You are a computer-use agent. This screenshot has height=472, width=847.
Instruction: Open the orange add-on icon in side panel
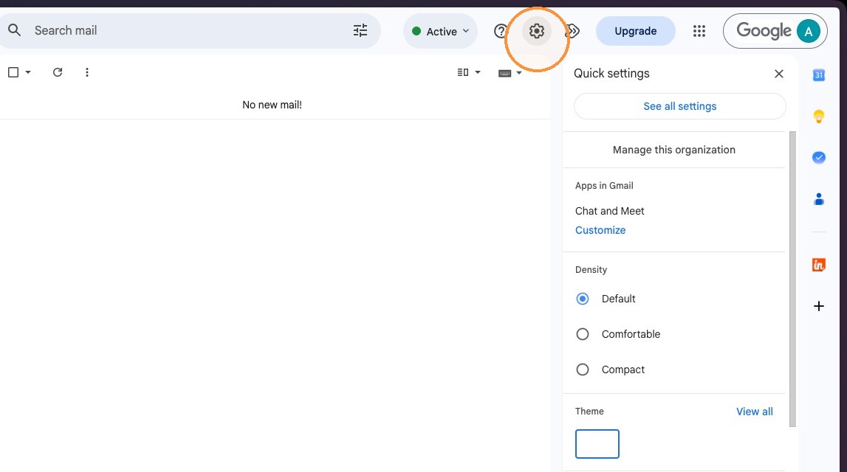(818, 265)
